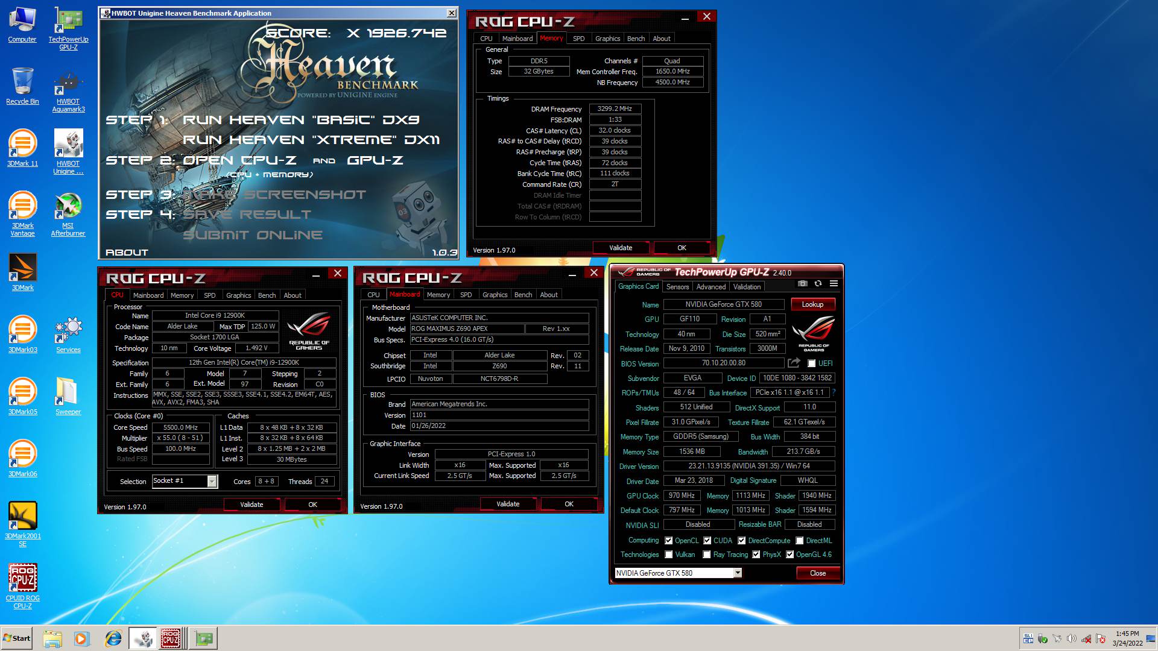Toggle the DirectML checkbox
The height and width of the screenshot is (651, 1158).
(x=799, y=541)
